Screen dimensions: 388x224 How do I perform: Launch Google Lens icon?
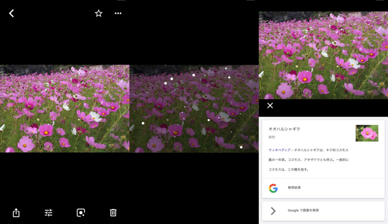click(x=81, y=213)
